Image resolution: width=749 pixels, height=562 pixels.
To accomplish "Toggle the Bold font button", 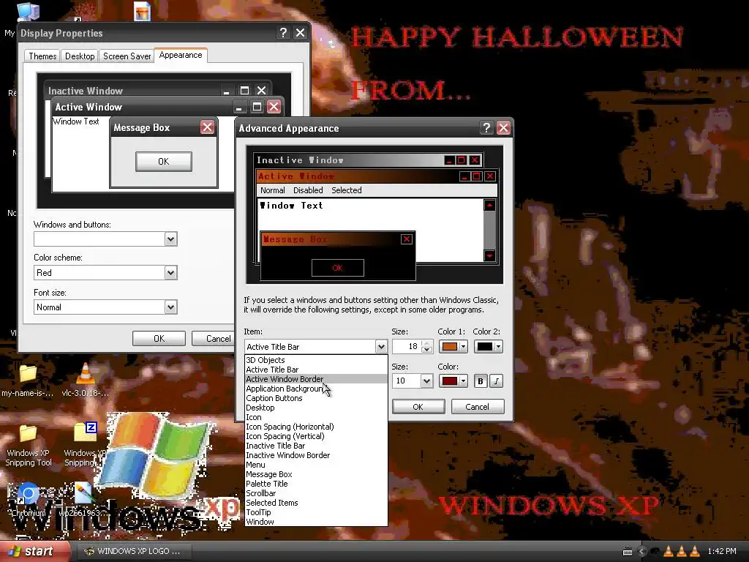I will [481, 381].
